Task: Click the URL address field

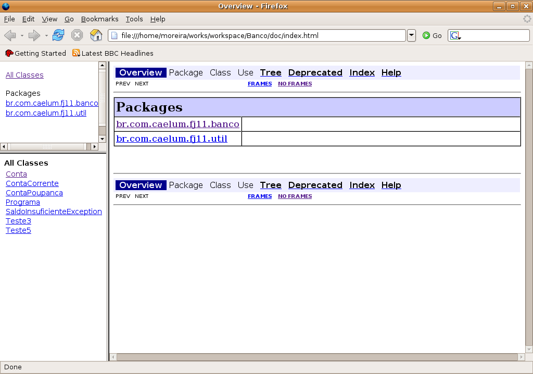Action: click(260, 35)
